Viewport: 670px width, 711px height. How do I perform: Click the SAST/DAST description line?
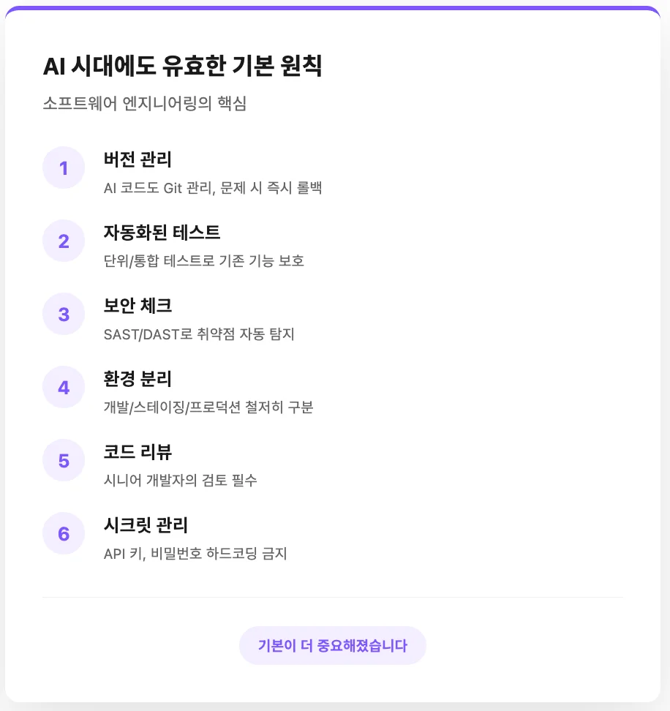(199, 334)
